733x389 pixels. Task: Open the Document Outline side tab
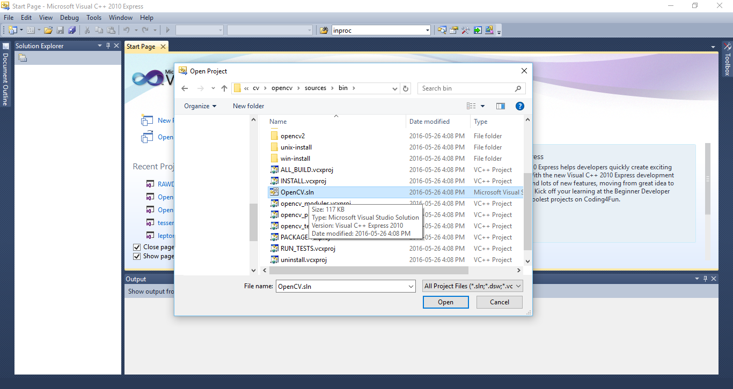(5, 75)
